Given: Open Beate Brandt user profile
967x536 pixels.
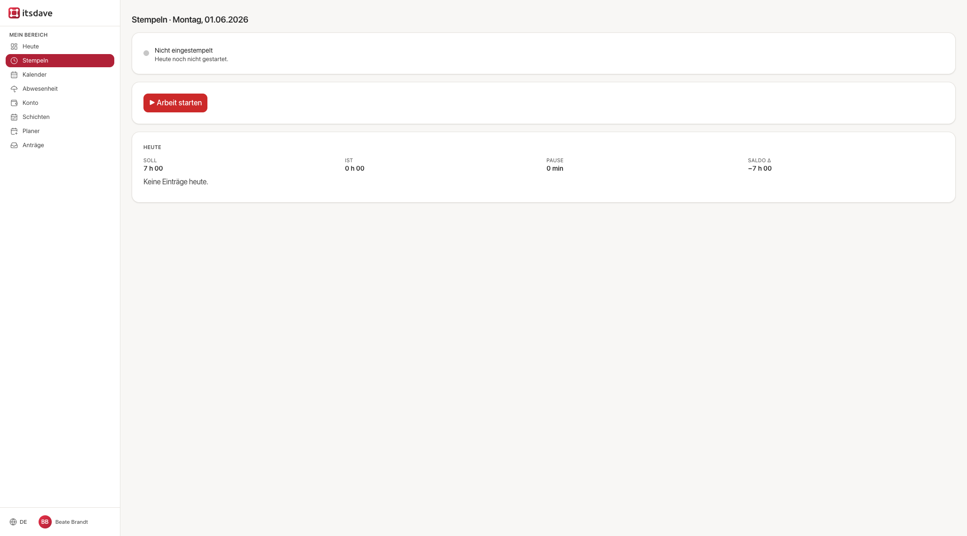Looking at the screenshot, I should (63, 522).
